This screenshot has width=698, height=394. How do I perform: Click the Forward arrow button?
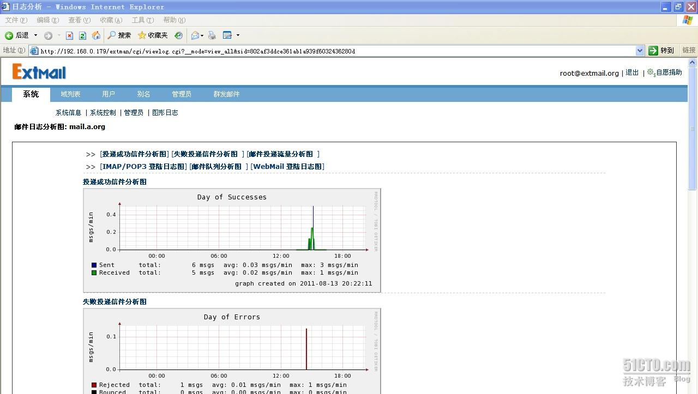(x=49, y=35)
